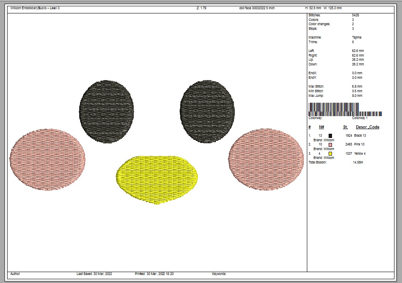Click the barcode in the info panel
402x283 pixels.
[x=345, y=110]
